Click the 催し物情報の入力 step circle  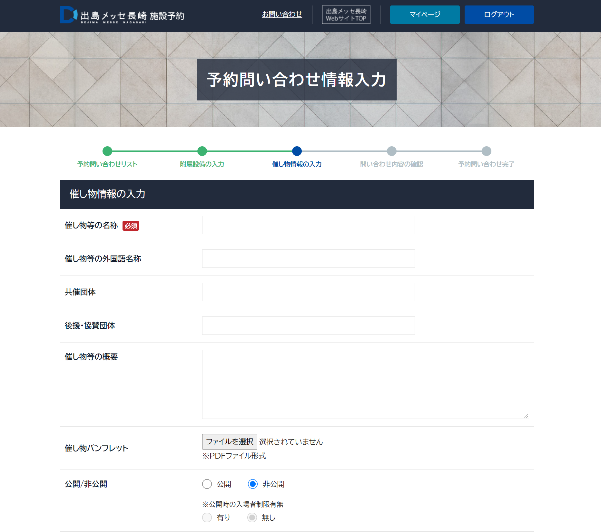click(x=297, y=151)
